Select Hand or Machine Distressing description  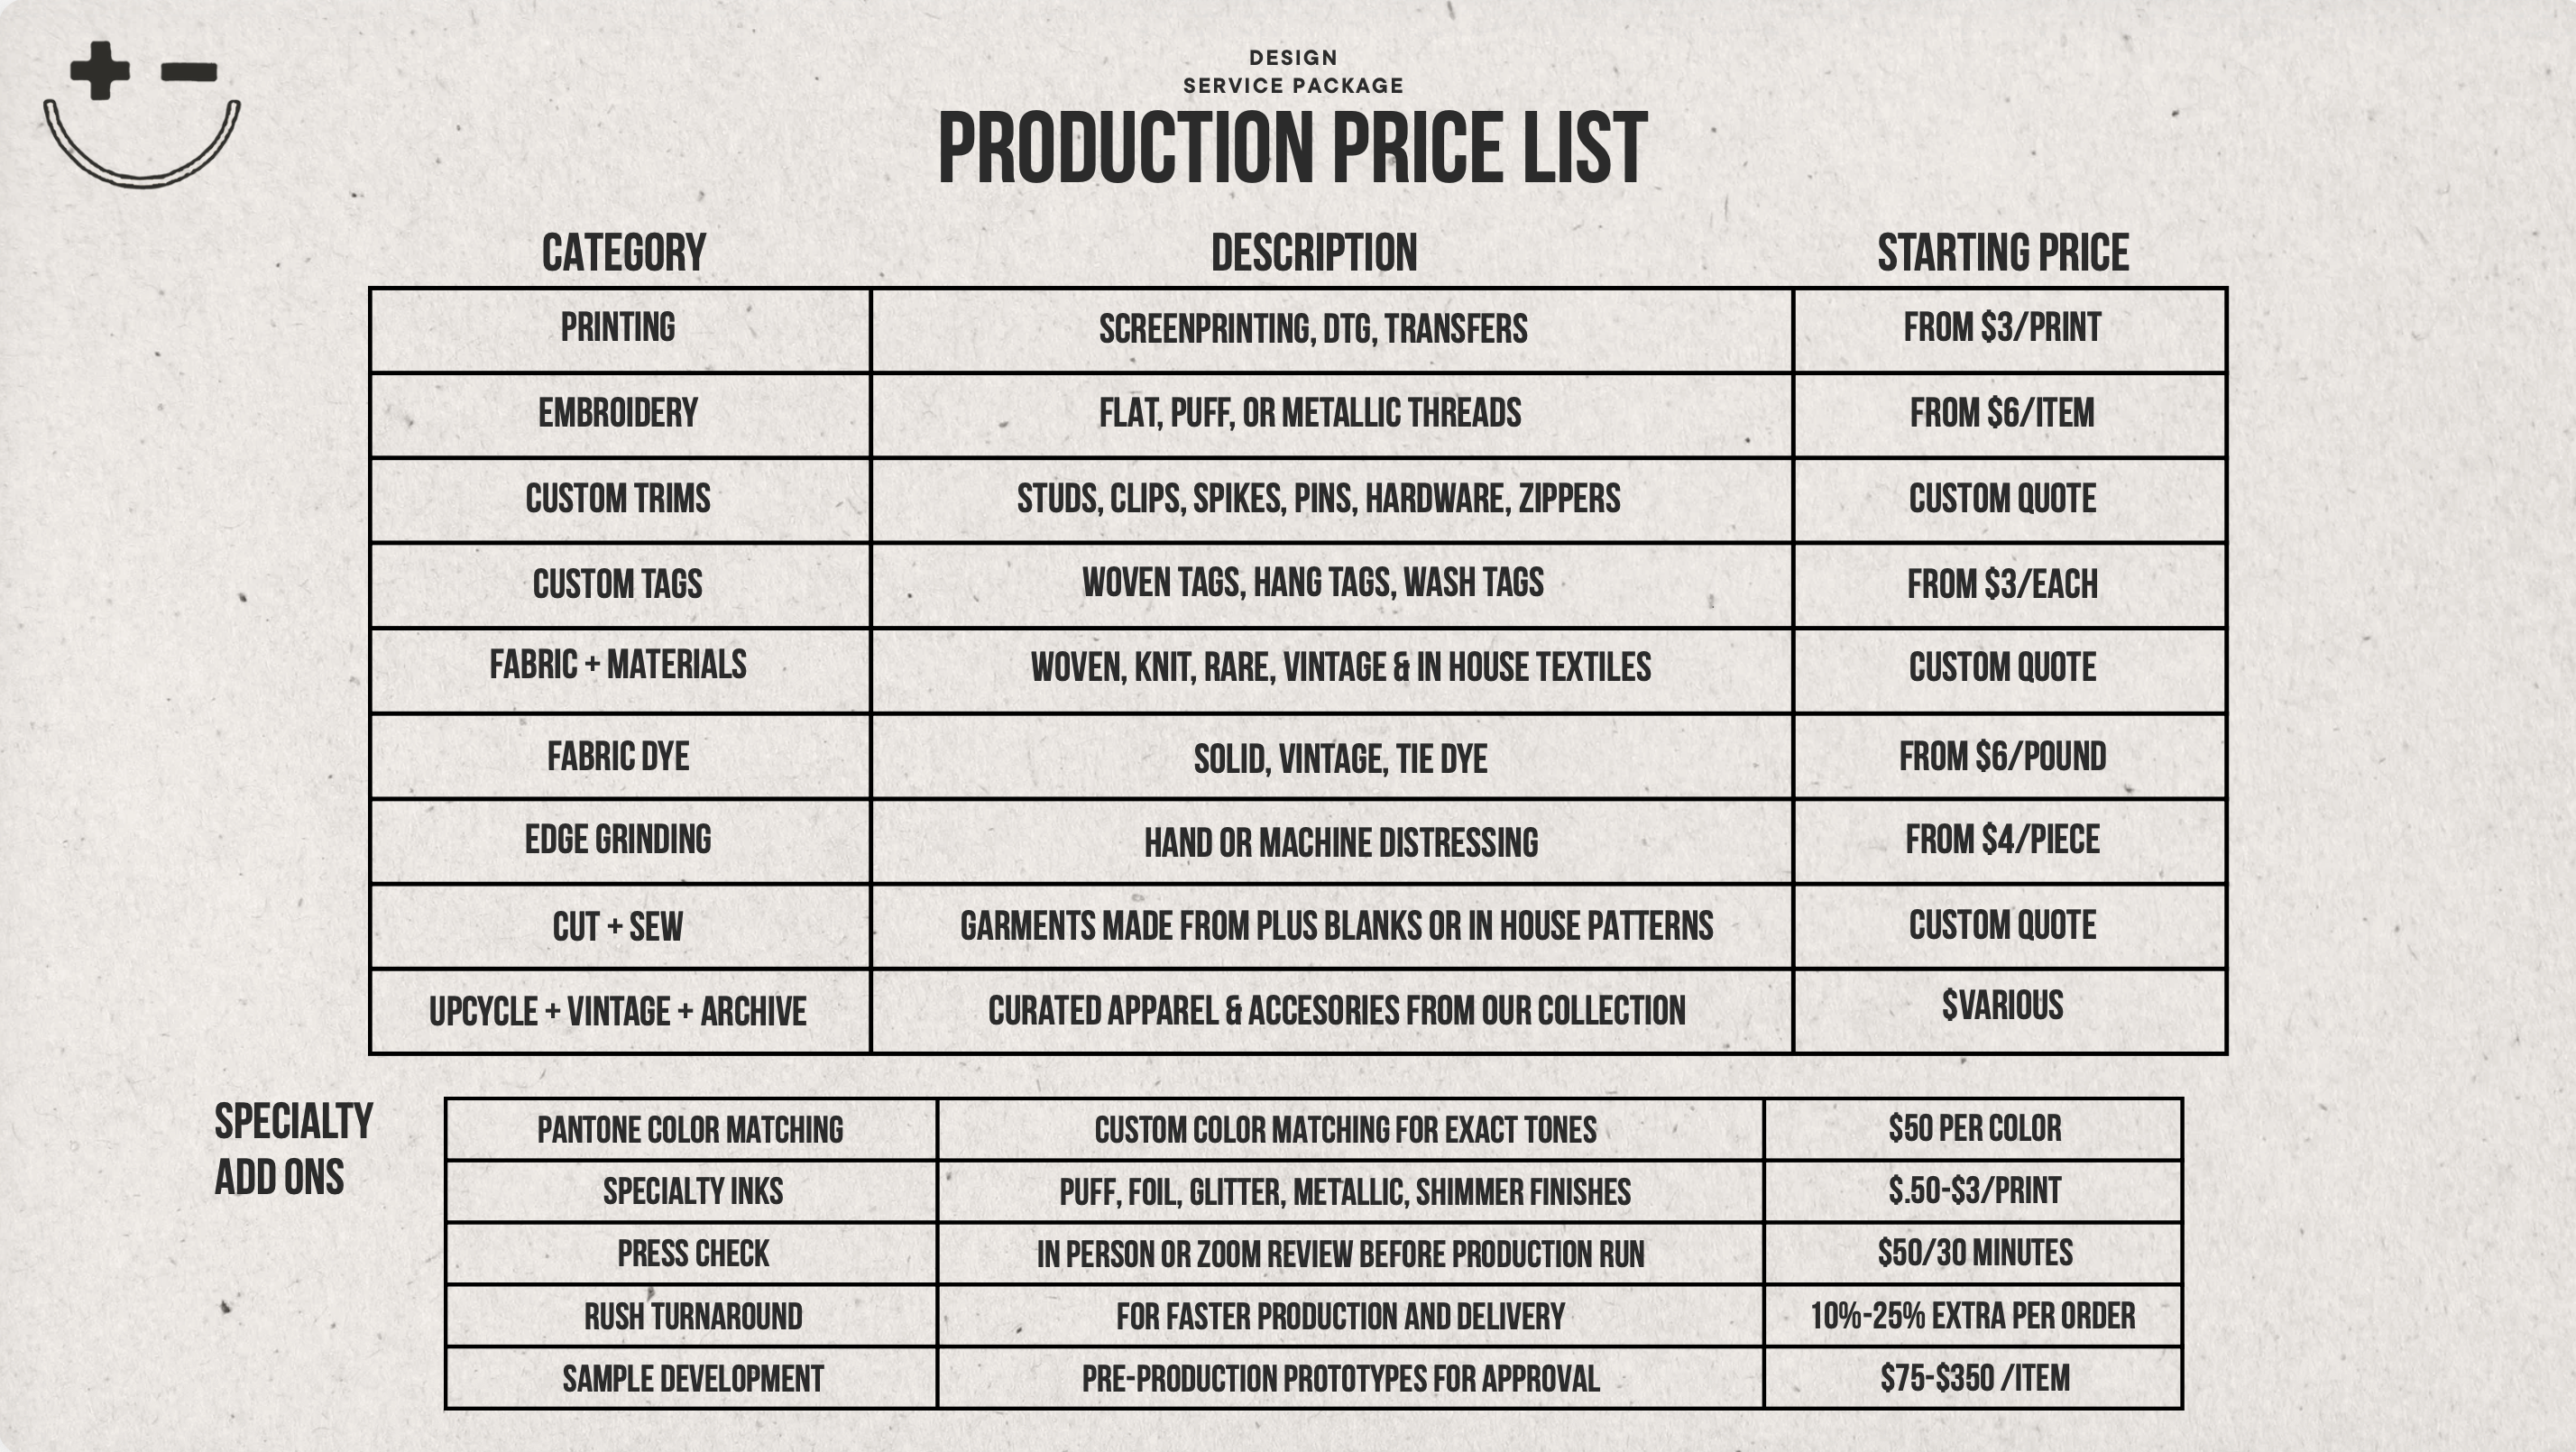pyautogui.click(x=1341, y=843)
